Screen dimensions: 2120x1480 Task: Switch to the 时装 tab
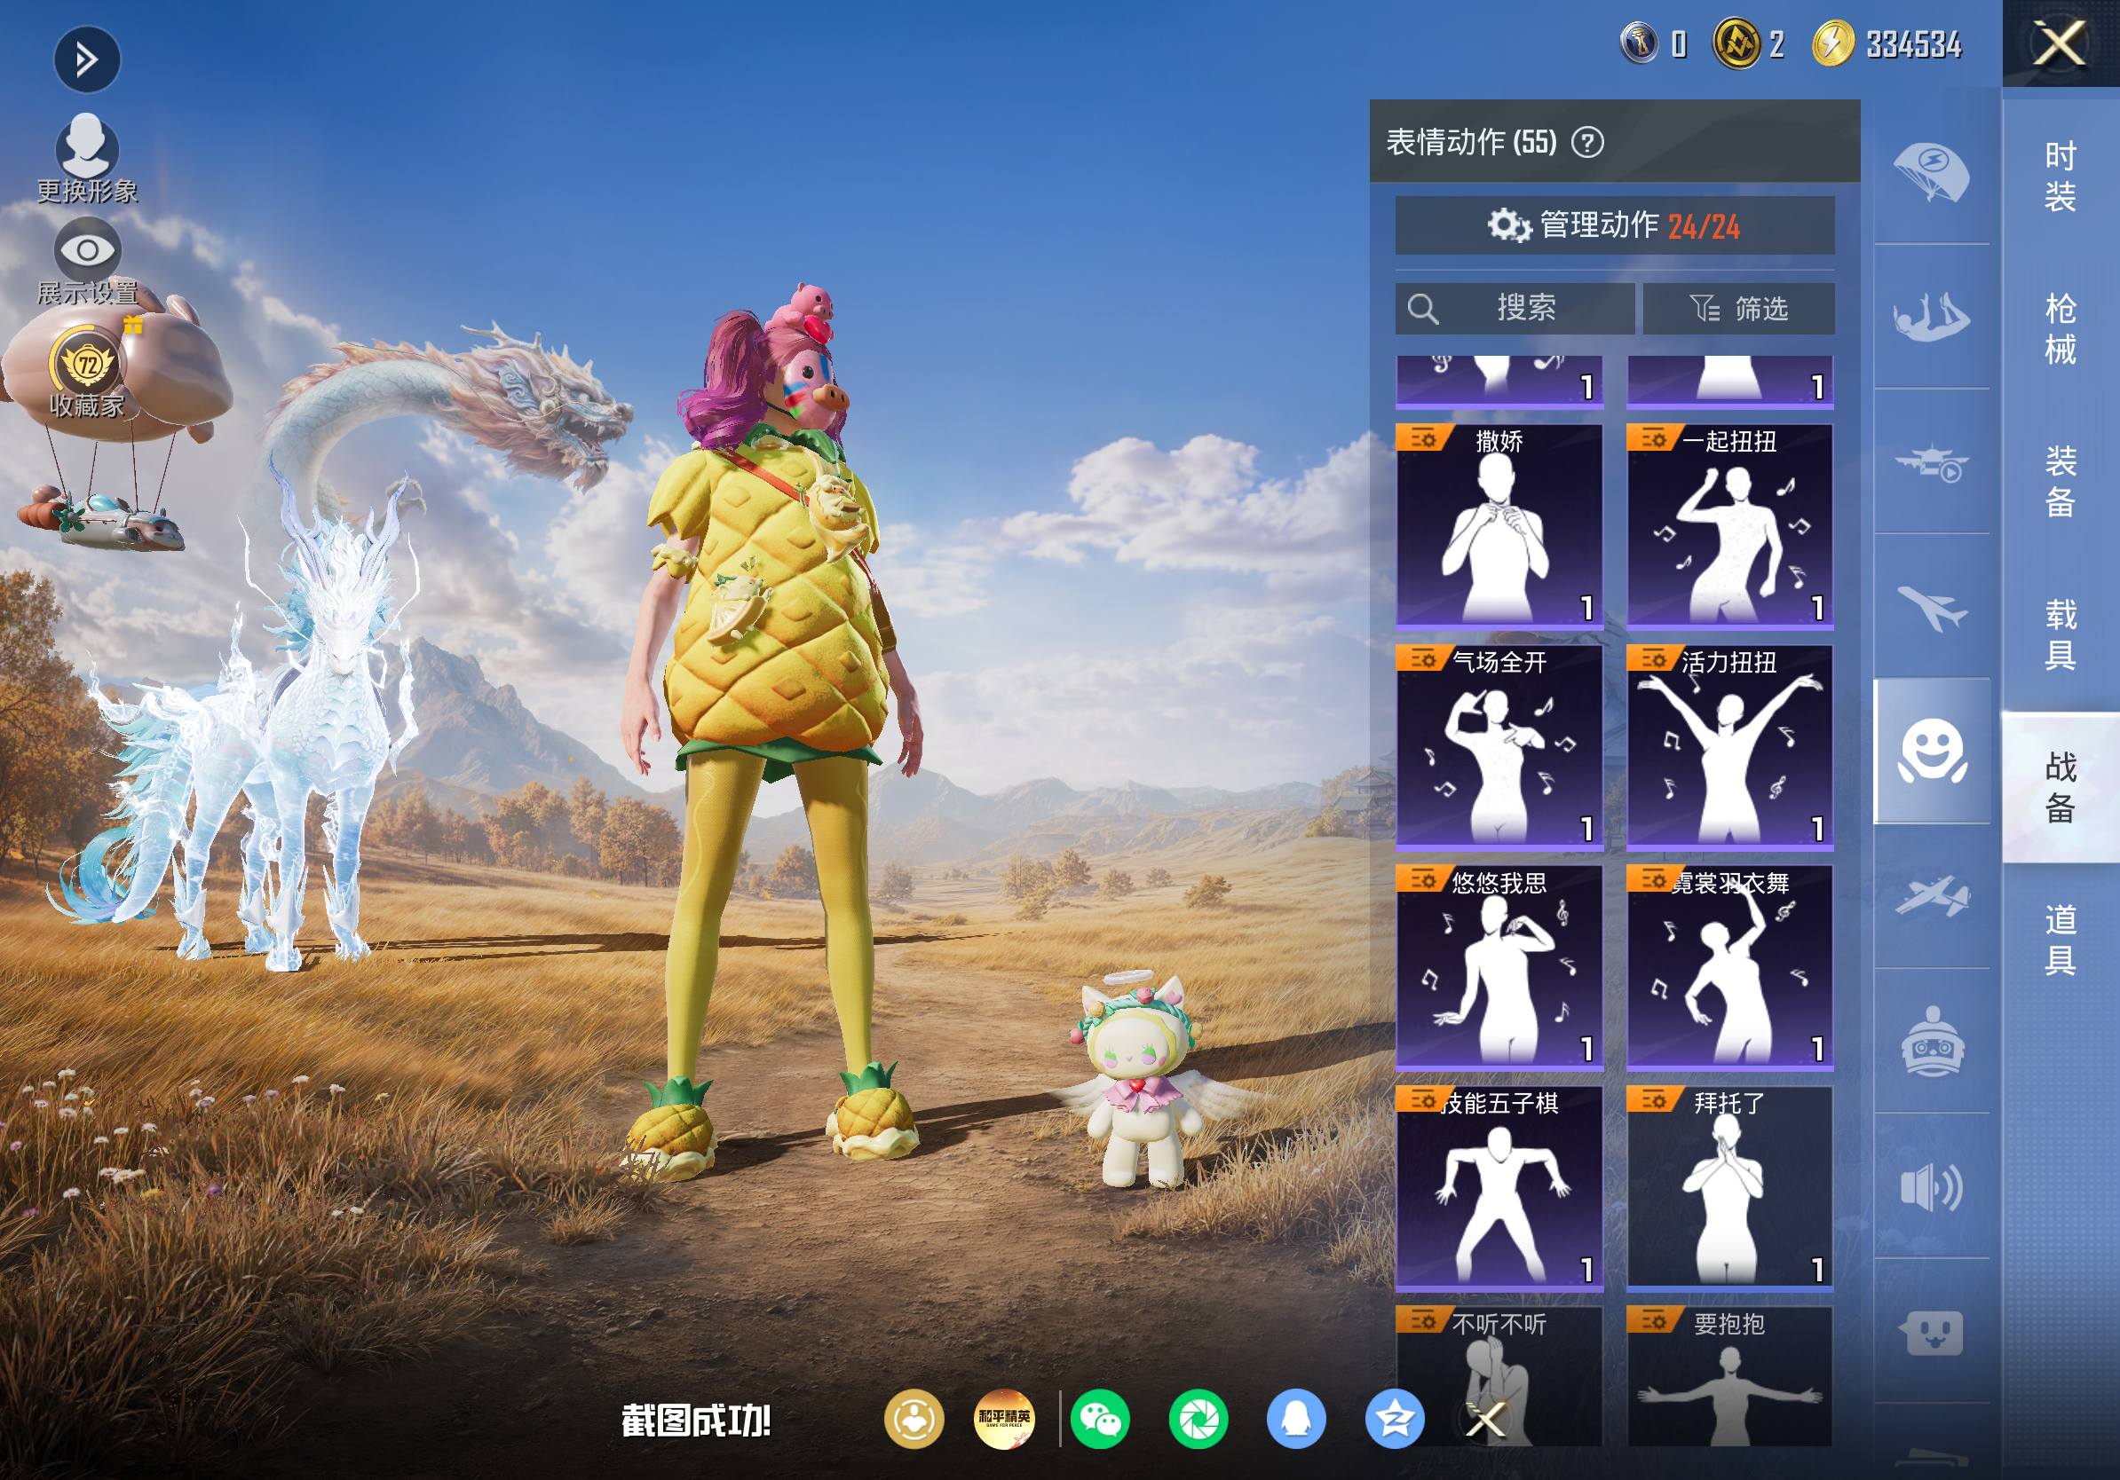tap(2061, 176)
